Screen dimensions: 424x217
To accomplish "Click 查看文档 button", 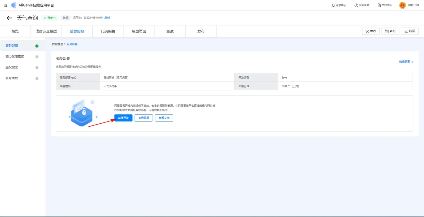I will click(164, 118).
